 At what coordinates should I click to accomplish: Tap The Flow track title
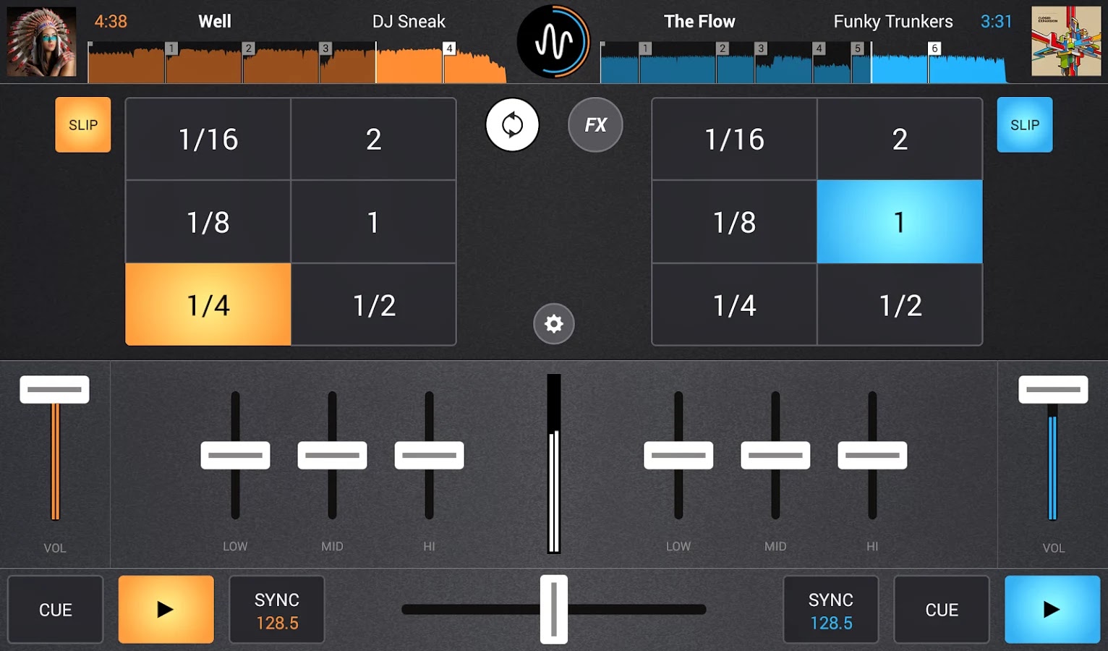point(699,21)
